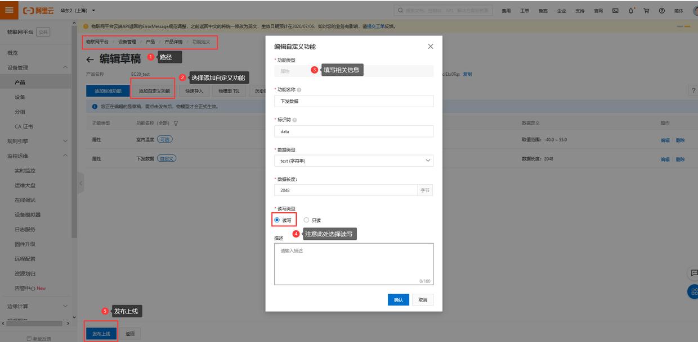This screenshot has height=342, width=698.
Task: Click the 发布上线 button
Action: tap(101, 334)
